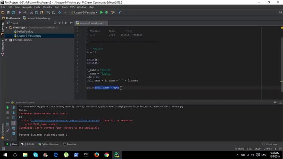Open the Event Log
Viewport: 283px width, 159px height.
pyautogui.click(x=269, y=144)
